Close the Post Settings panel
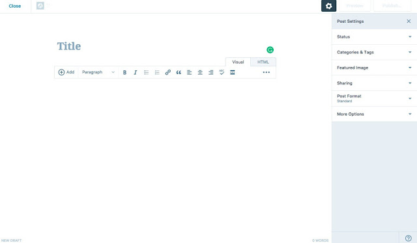 point(409,21)
